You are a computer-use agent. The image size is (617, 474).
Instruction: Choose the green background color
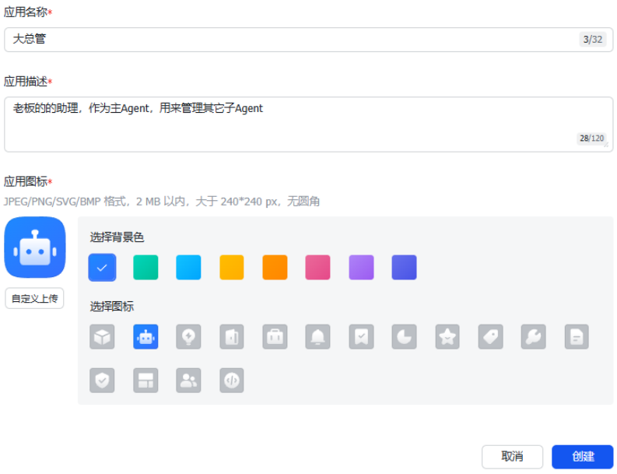145,267
